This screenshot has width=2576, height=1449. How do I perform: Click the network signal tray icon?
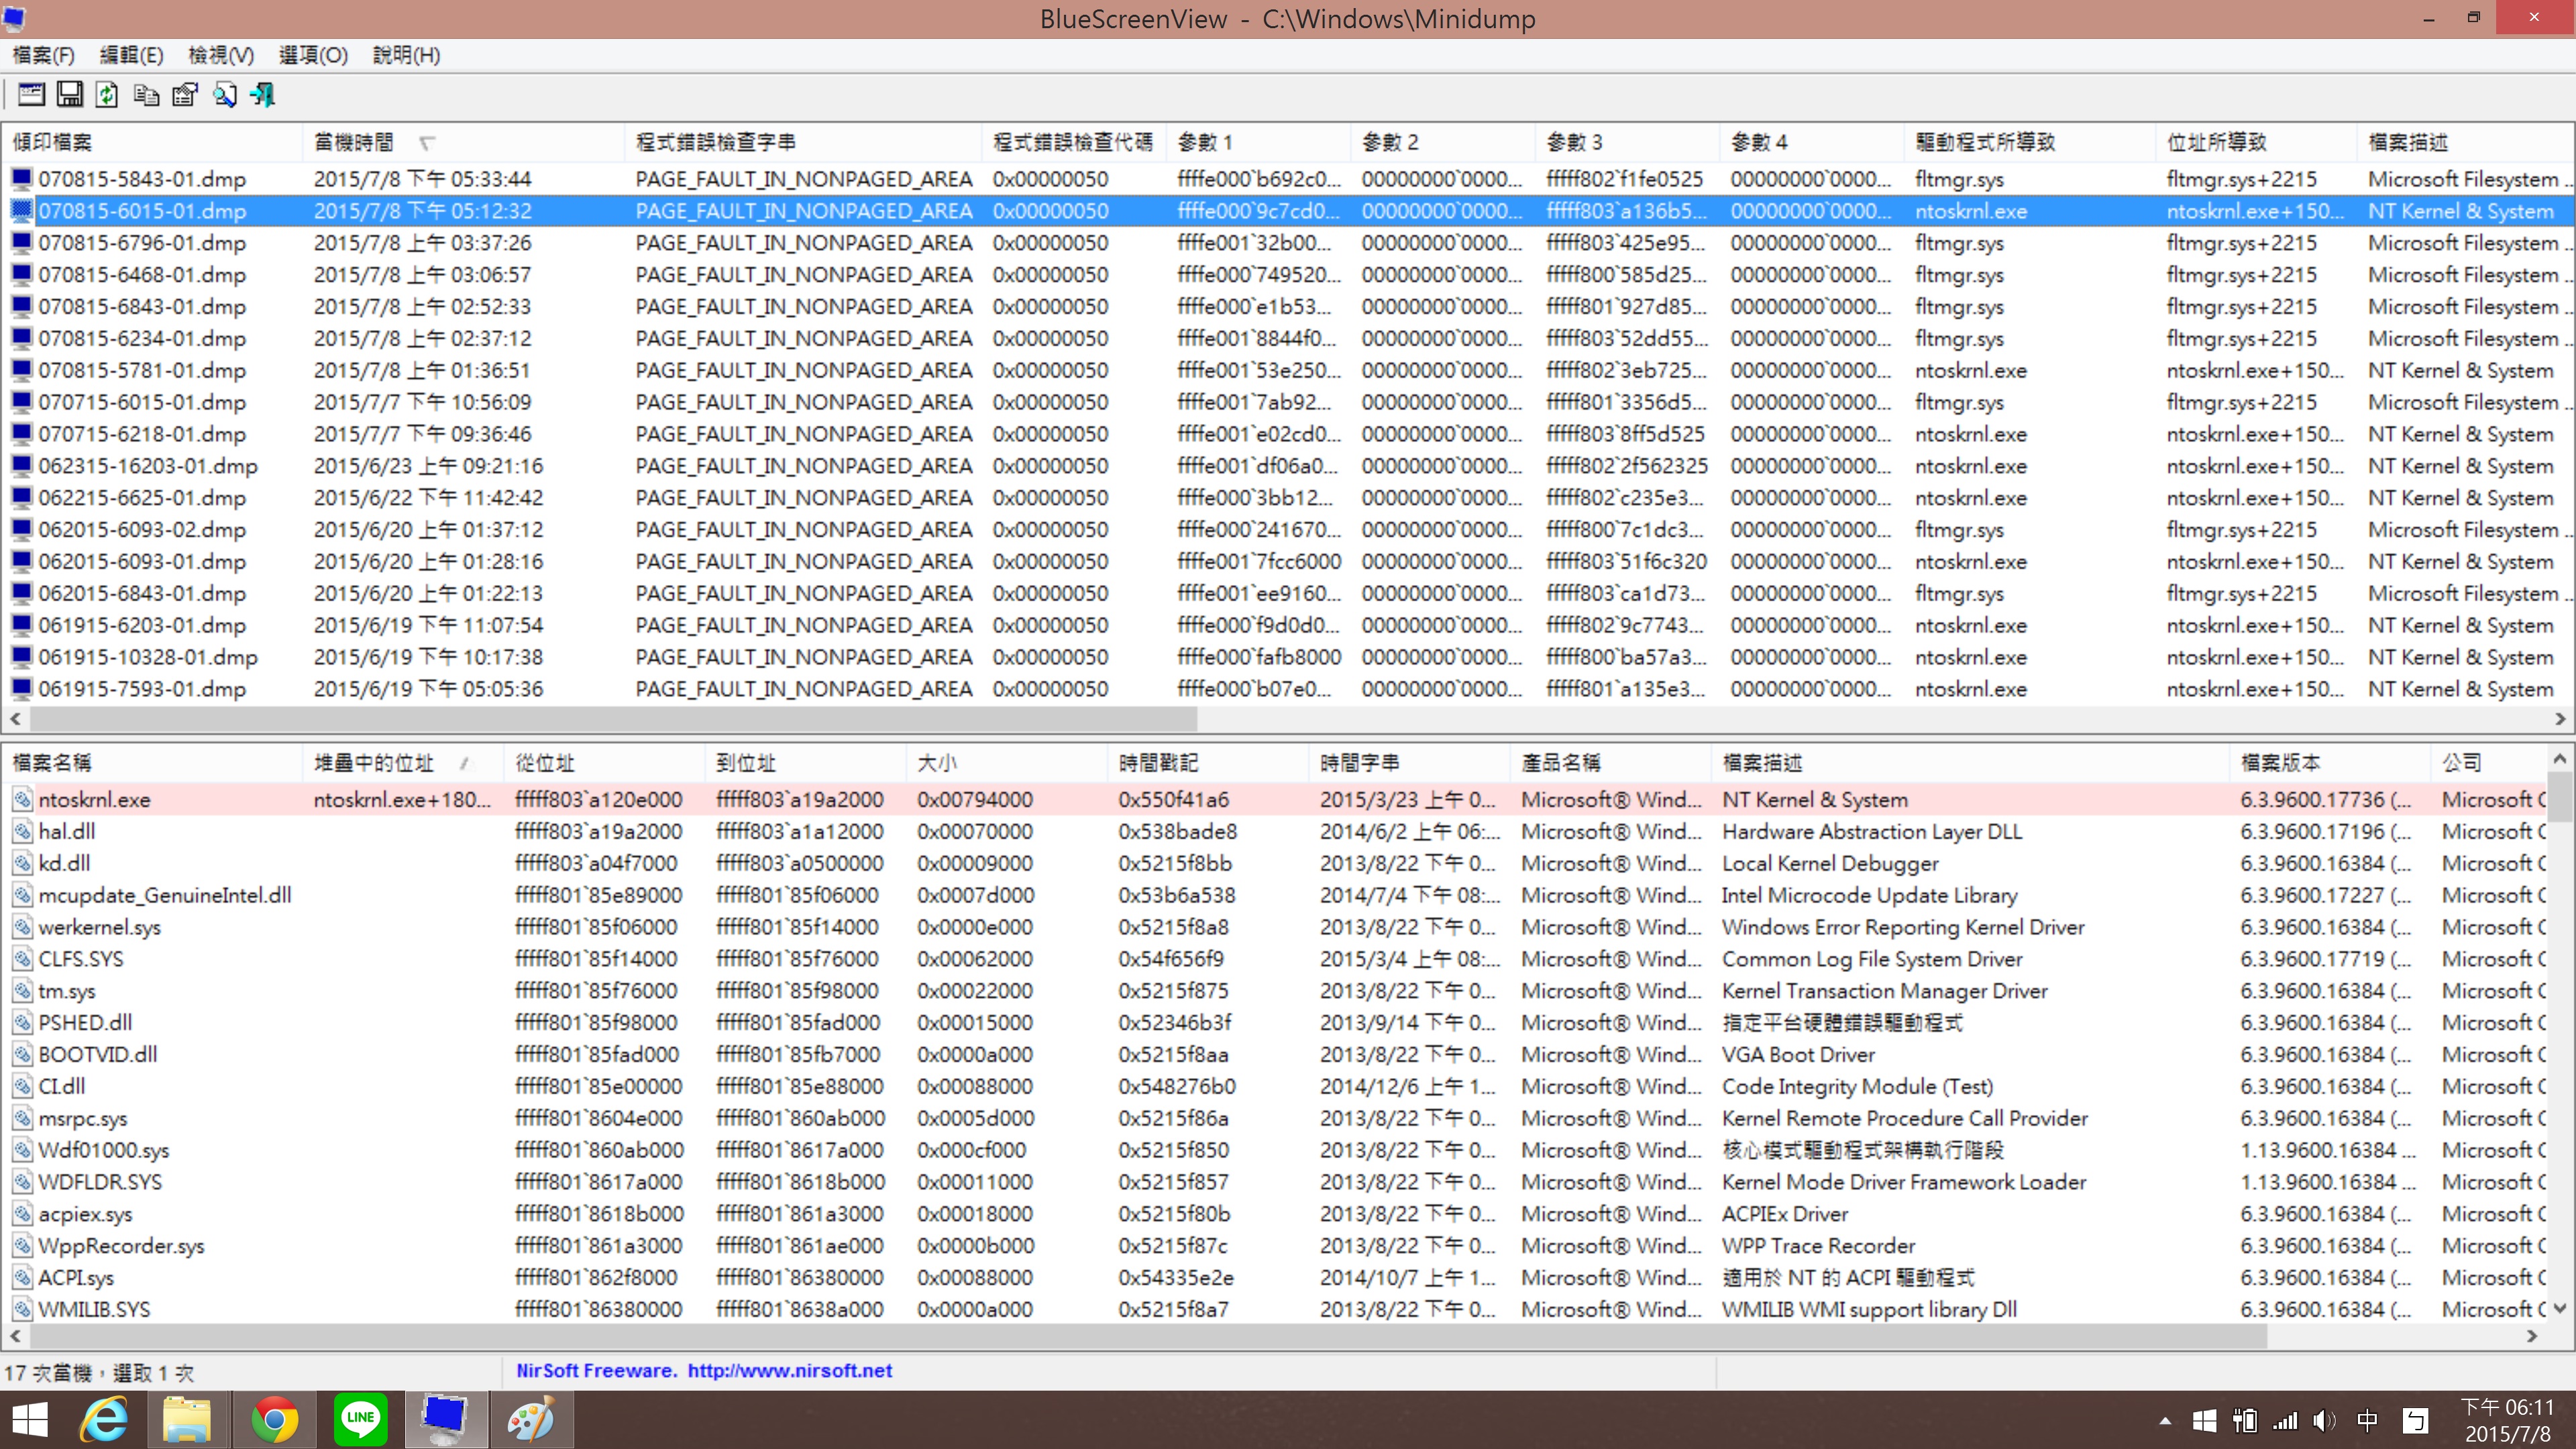2285,1421
